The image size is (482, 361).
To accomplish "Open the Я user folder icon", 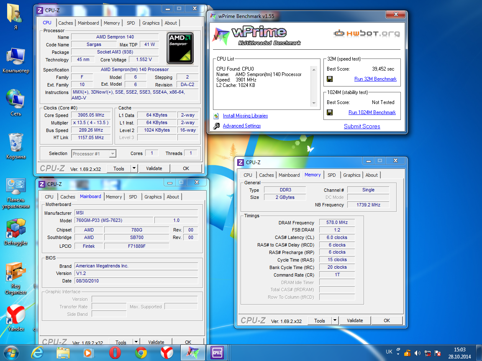I will 15,17.
